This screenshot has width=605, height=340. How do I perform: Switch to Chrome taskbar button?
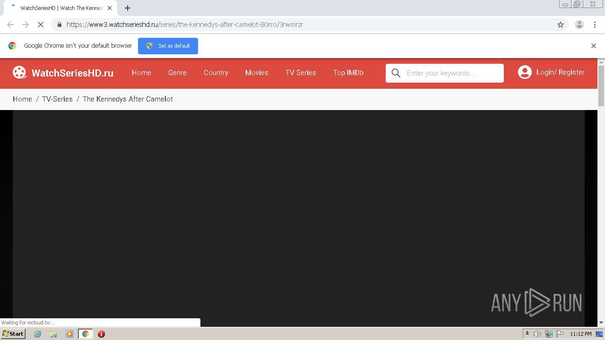(x=86, y=334)
